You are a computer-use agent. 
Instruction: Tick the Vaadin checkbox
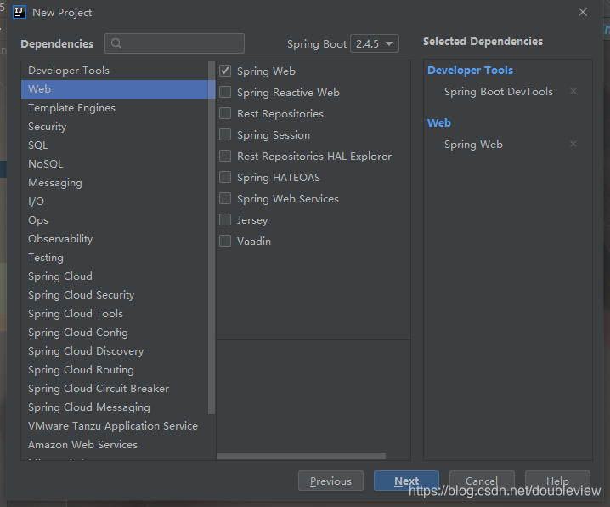pyautogui.click(x=225, y=241)
